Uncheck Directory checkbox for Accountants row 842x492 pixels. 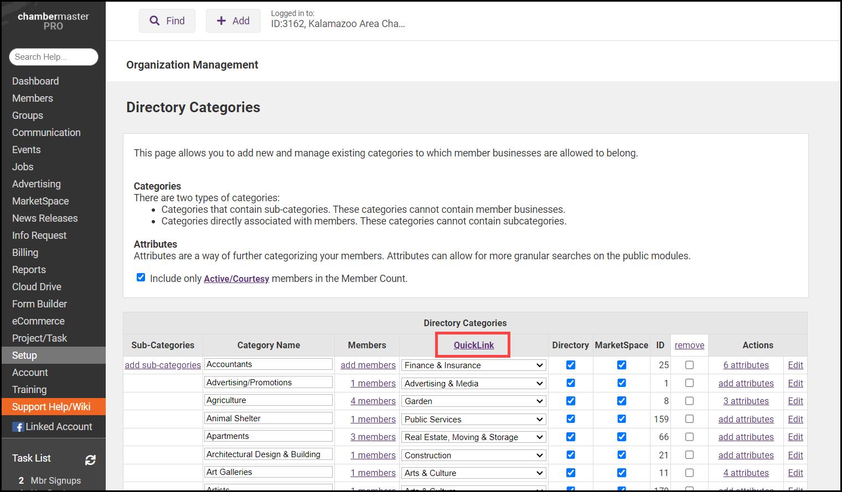click(571, 365)
